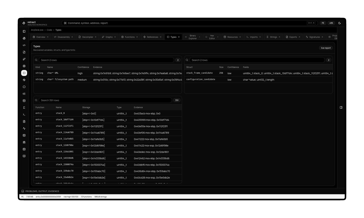Click the Code breadcrumb link
This screenshot has height=218, width=364.
tap(49, 30)
